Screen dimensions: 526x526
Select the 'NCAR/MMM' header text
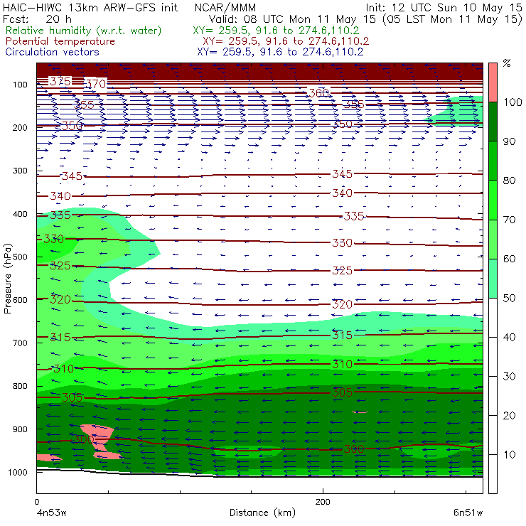[x=225, y=8]
